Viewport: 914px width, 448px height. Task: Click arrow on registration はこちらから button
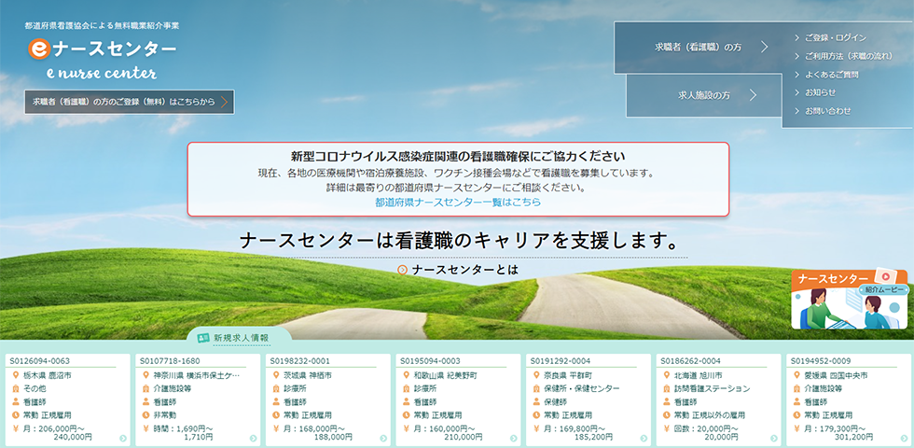225,102
